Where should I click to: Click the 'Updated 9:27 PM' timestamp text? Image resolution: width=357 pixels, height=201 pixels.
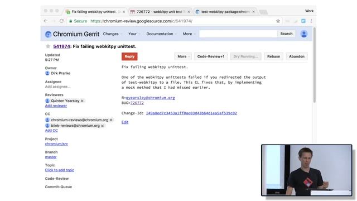pos(52,58)
